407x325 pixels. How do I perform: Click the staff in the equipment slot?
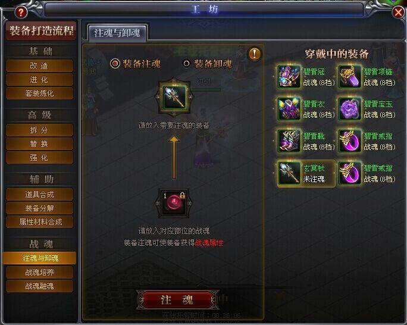click(174, 97)
